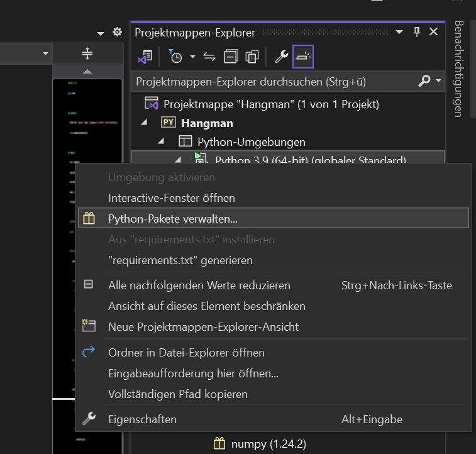Click "requirements.txt" generieren menu option
Image resolution: width=476 pixels, height=454 pixels.
coord(180,260)
